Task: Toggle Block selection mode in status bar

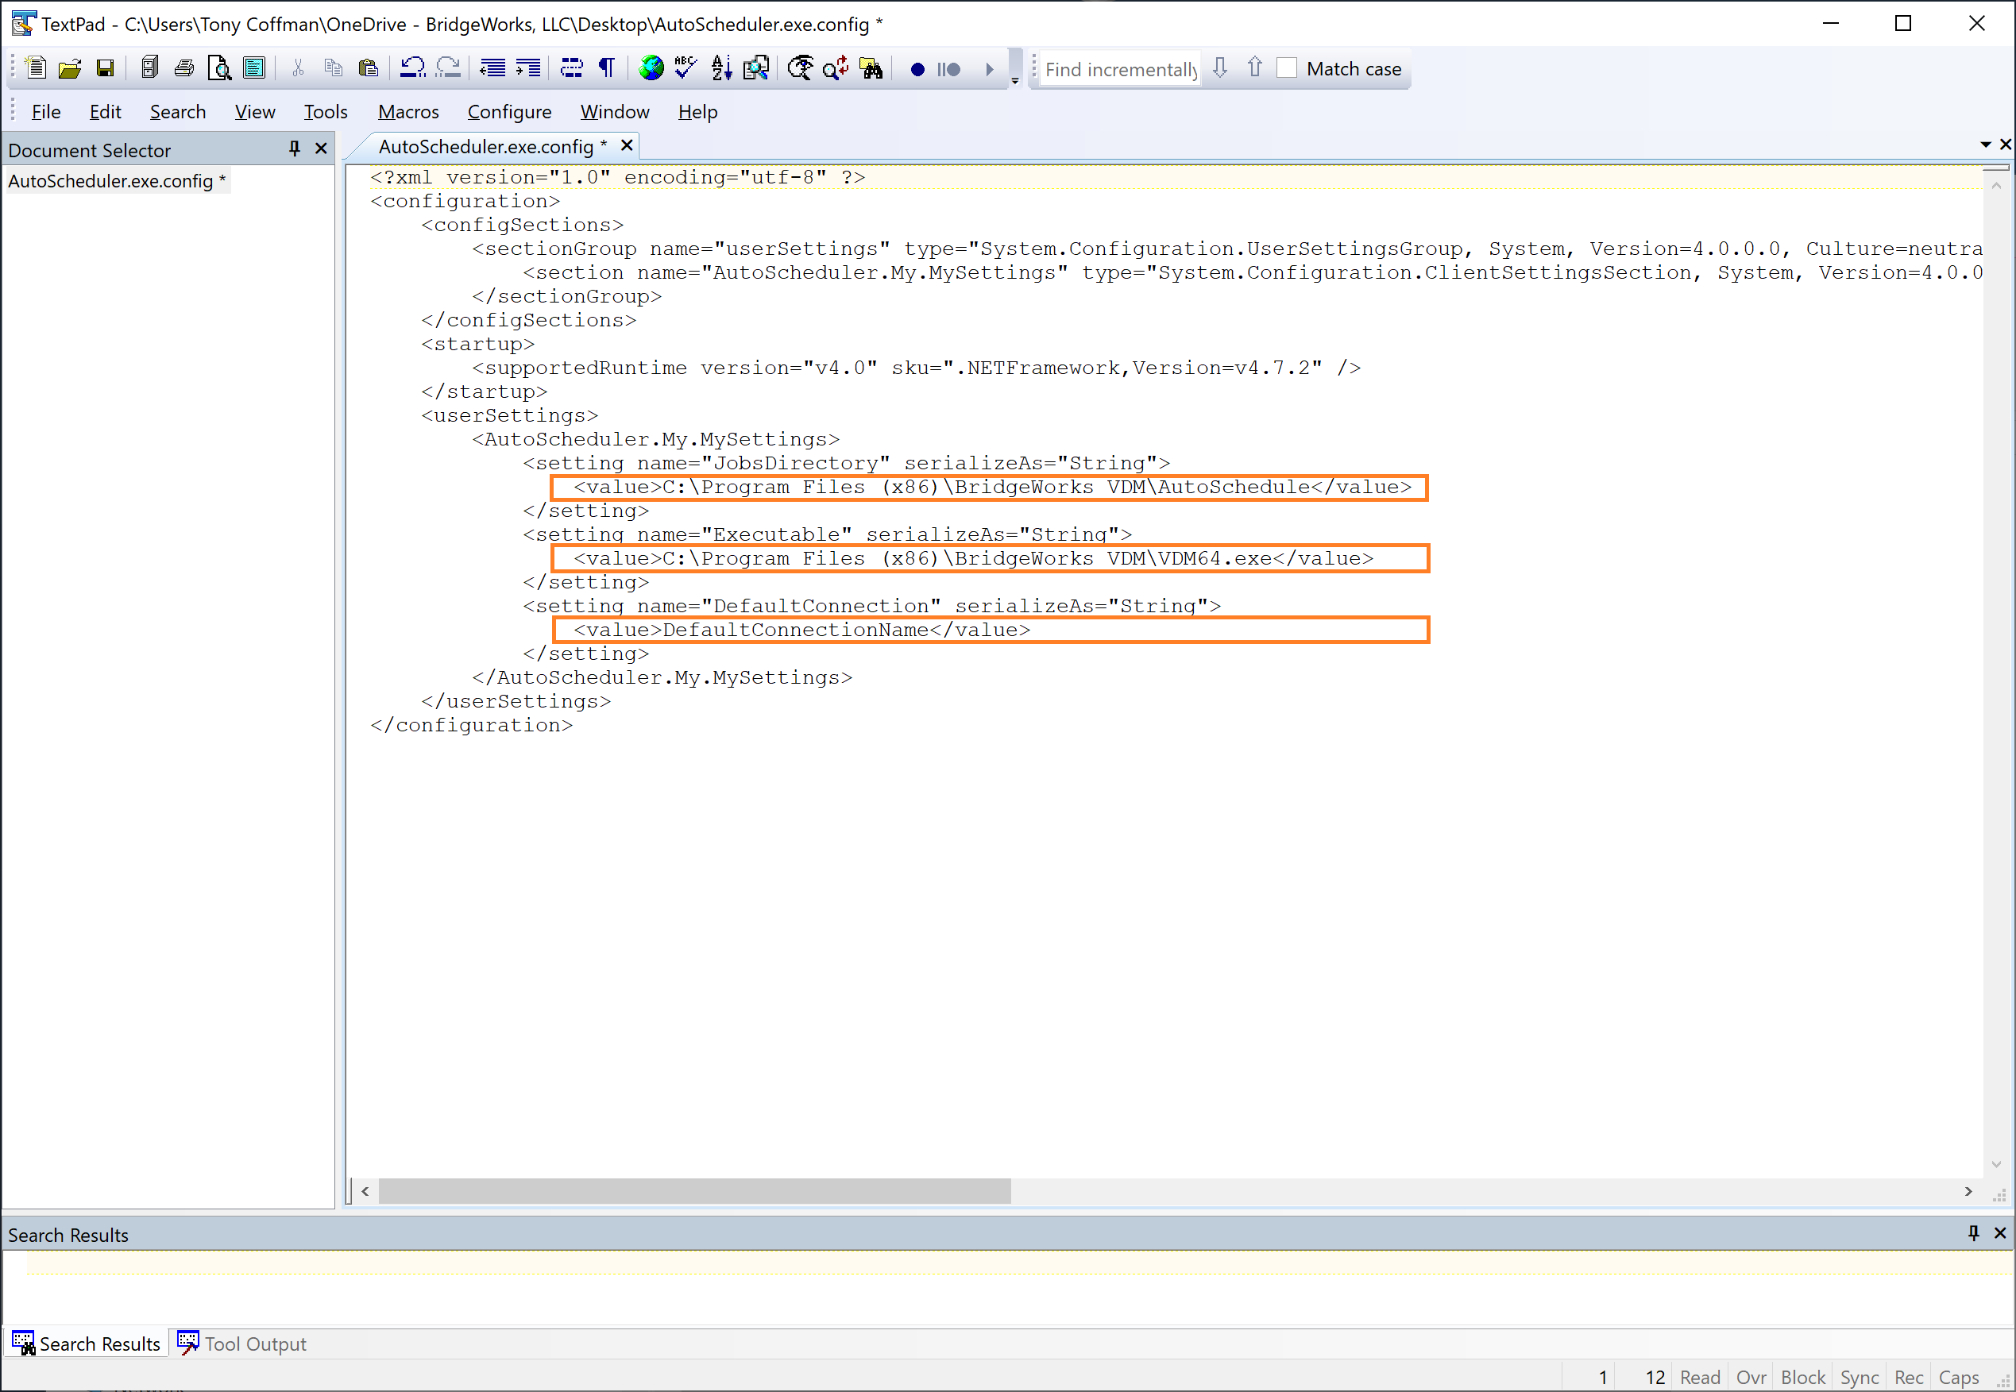Action: coord(1803,1378)
